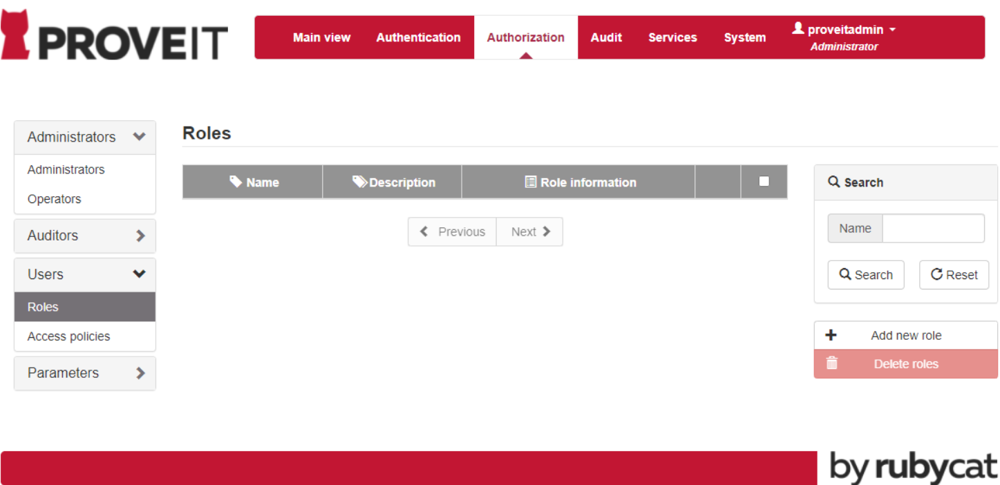Click the tag icon in Name column header
Image resolution: width=1000 pixels, height=485 pixels.
click(x=236, y=182)
